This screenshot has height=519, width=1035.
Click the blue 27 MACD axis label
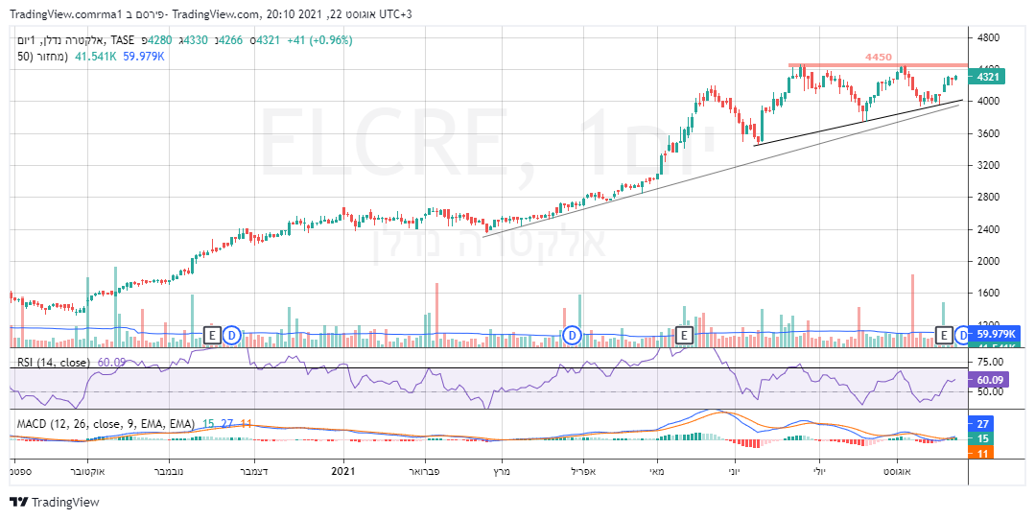(979, 424)
